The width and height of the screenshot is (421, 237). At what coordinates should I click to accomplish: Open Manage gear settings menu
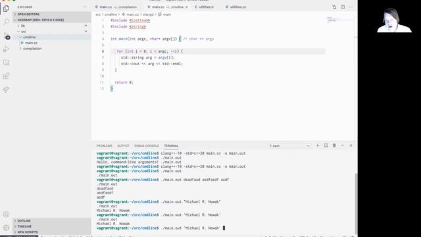(6, 228)
